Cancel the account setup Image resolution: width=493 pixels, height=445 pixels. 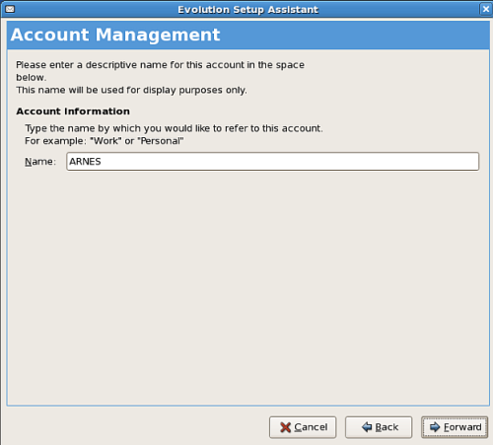pos(303,427)
